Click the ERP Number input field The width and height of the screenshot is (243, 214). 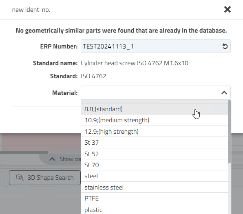click(156, 46)
